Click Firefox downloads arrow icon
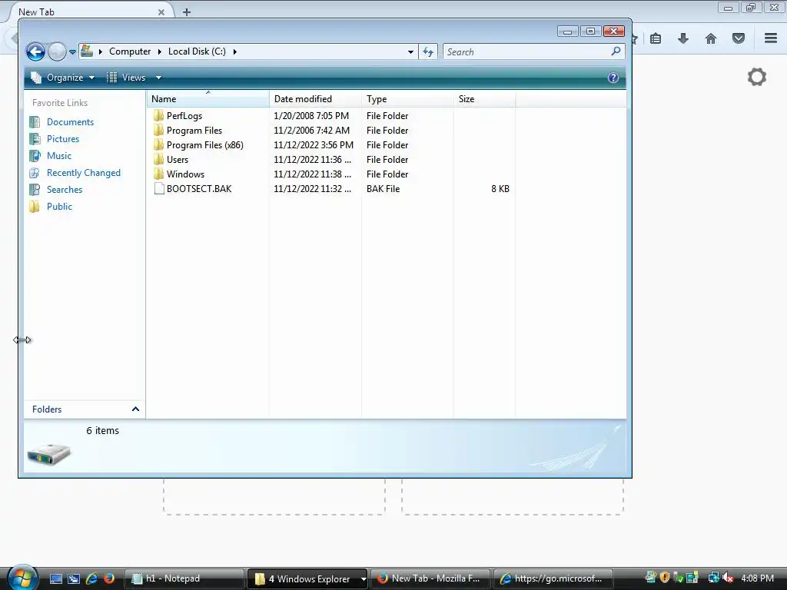This screenshot has width=787, height=590. (x=683, y=38)
